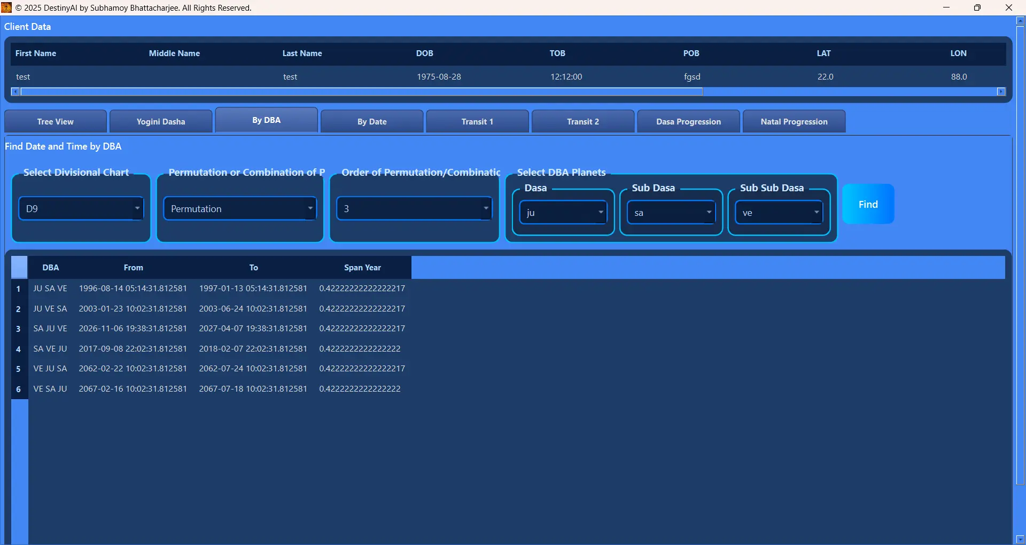Click the From date of JU VE SA row
The width and height of the screenshot is (1026, 545).
click(x=133, y=309)
